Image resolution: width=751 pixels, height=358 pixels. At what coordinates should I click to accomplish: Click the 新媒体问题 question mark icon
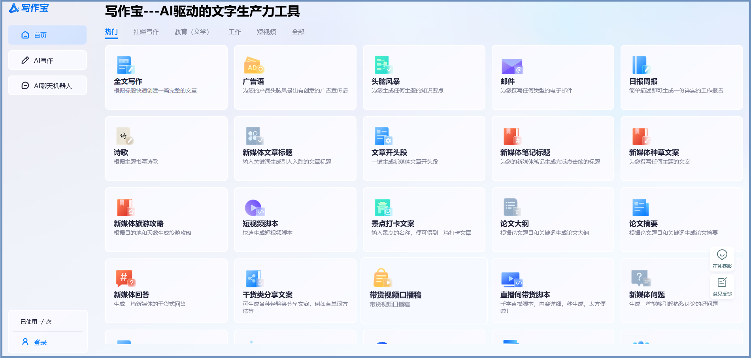click(641, 278)
